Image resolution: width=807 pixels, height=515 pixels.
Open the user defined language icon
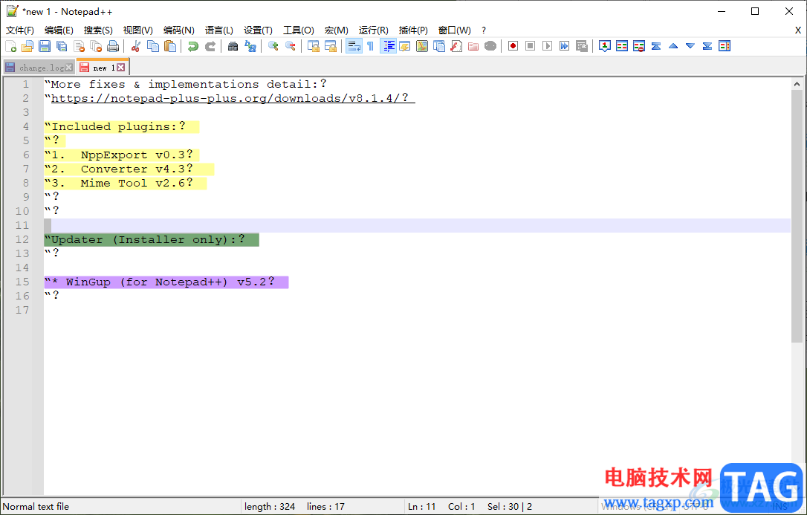(x=404, y=46)
